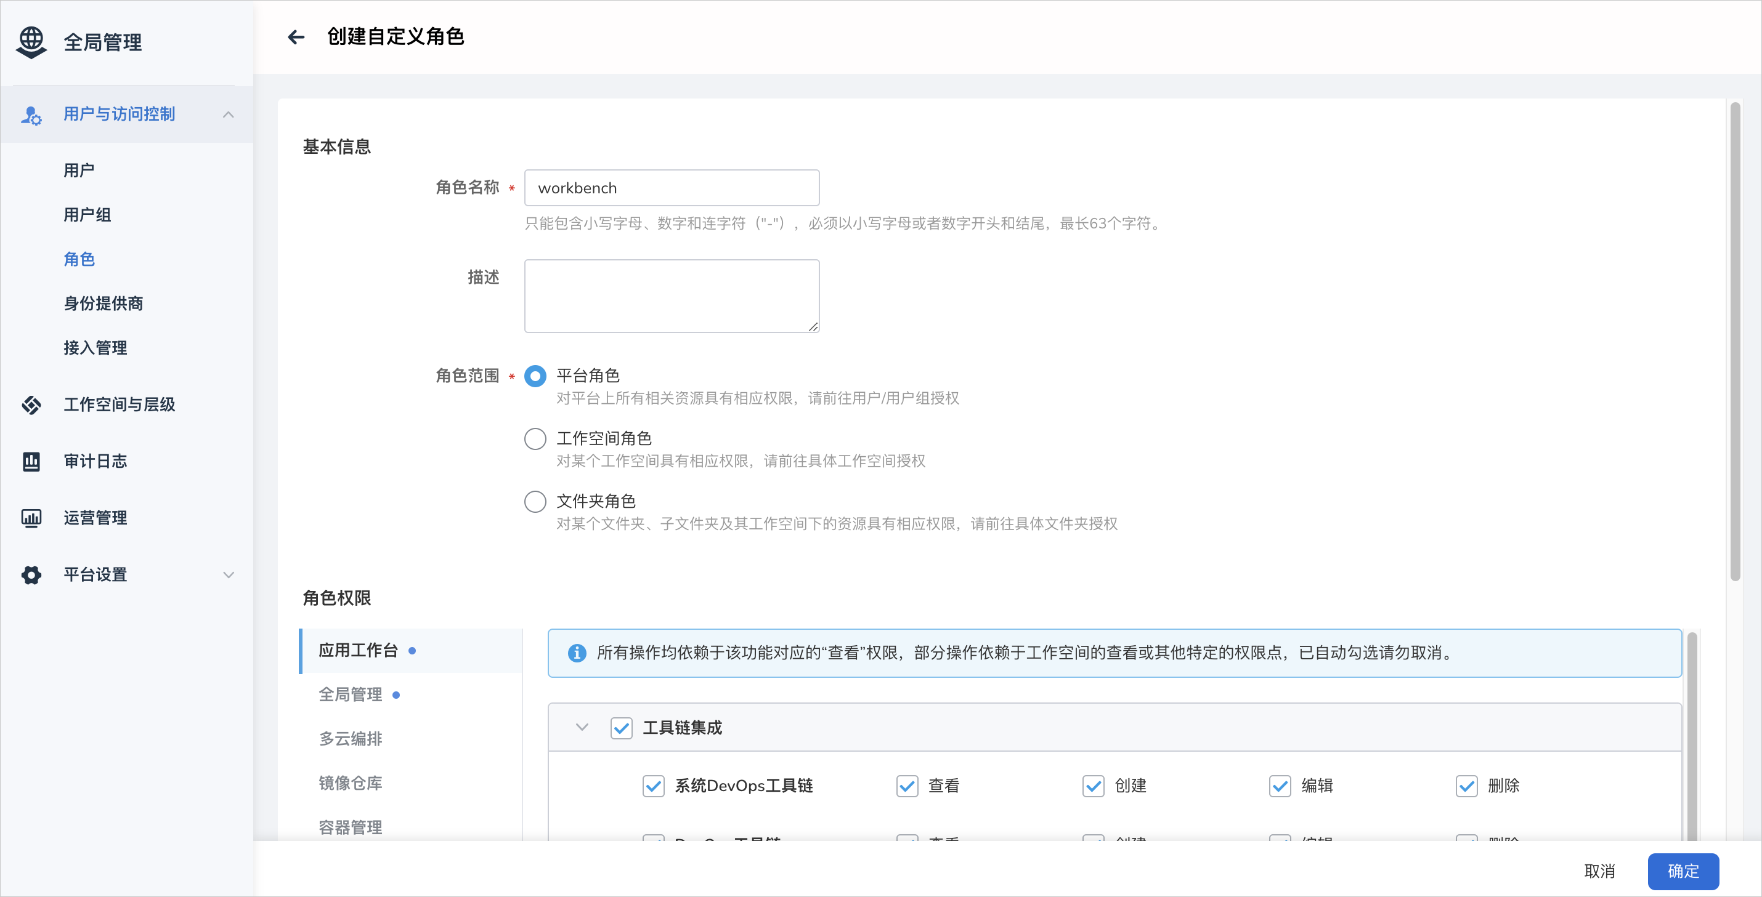
Task: Click the platform settings gear icon
Action: tap(31, 575)
